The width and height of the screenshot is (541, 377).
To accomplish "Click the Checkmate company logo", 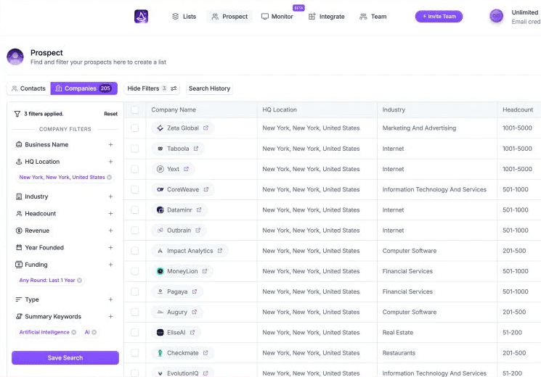I will [x=160, y=353].
